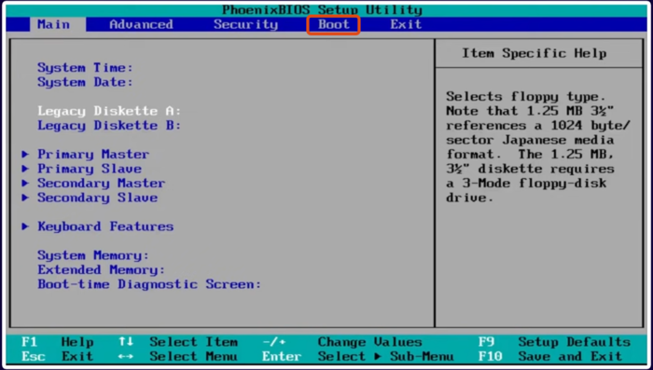The width and height of the screenshot is (653, 370).
Task: Click the -/+ Change Values hint
Action: pyautogui.click(x=342, y=342)
